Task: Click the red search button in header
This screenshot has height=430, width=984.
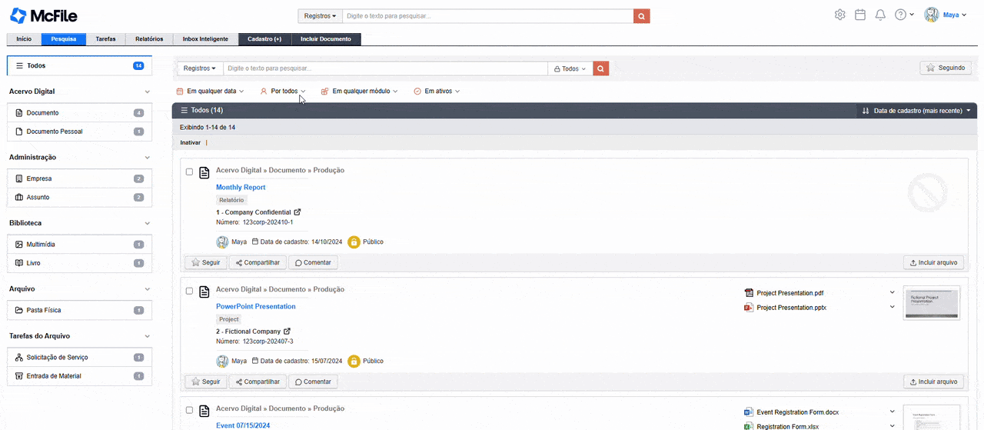Action: pos(641,16)
